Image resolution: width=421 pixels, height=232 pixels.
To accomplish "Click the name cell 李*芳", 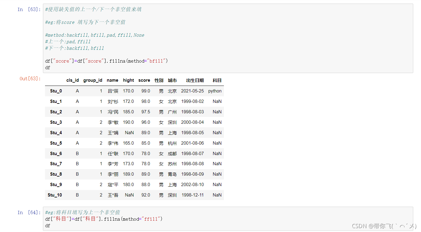I will pos(113,164).
